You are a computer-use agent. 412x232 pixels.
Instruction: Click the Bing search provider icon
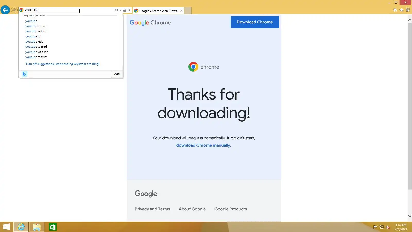24,74
